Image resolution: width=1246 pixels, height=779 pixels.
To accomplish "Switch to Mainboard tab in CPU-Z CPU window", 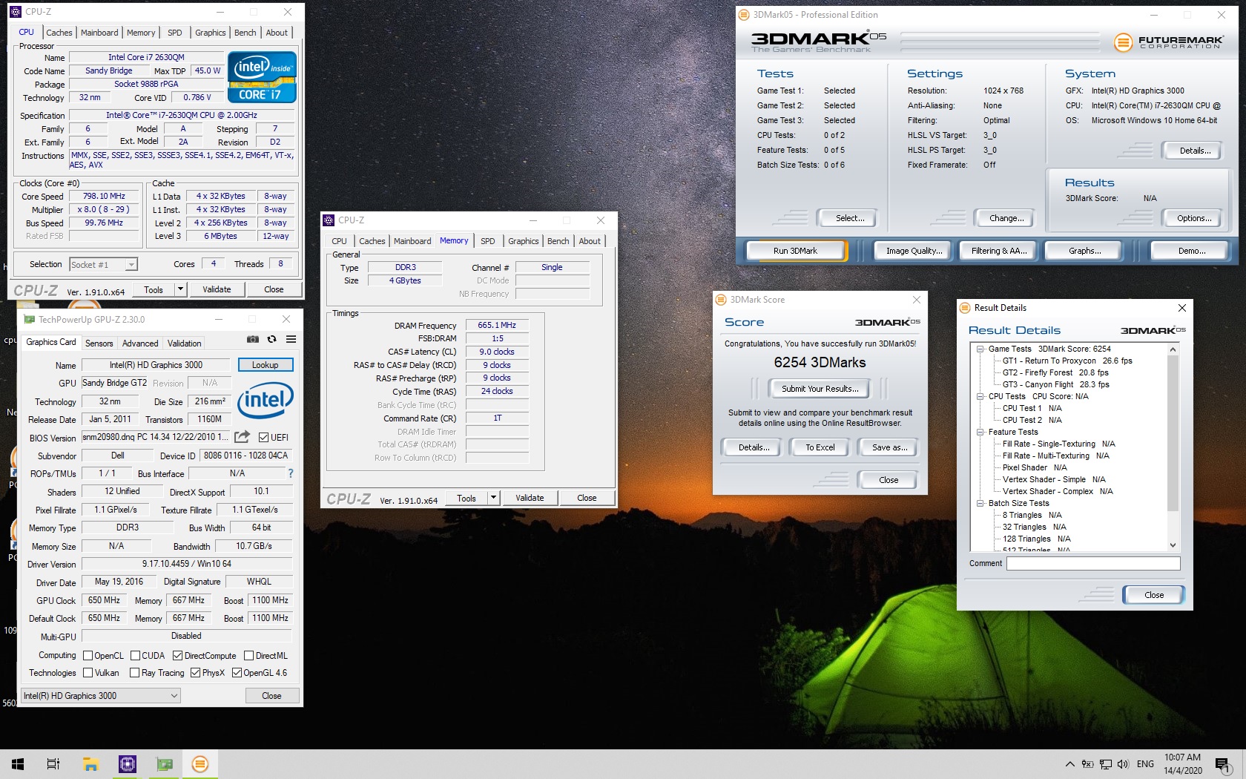I will pos(99,33).
